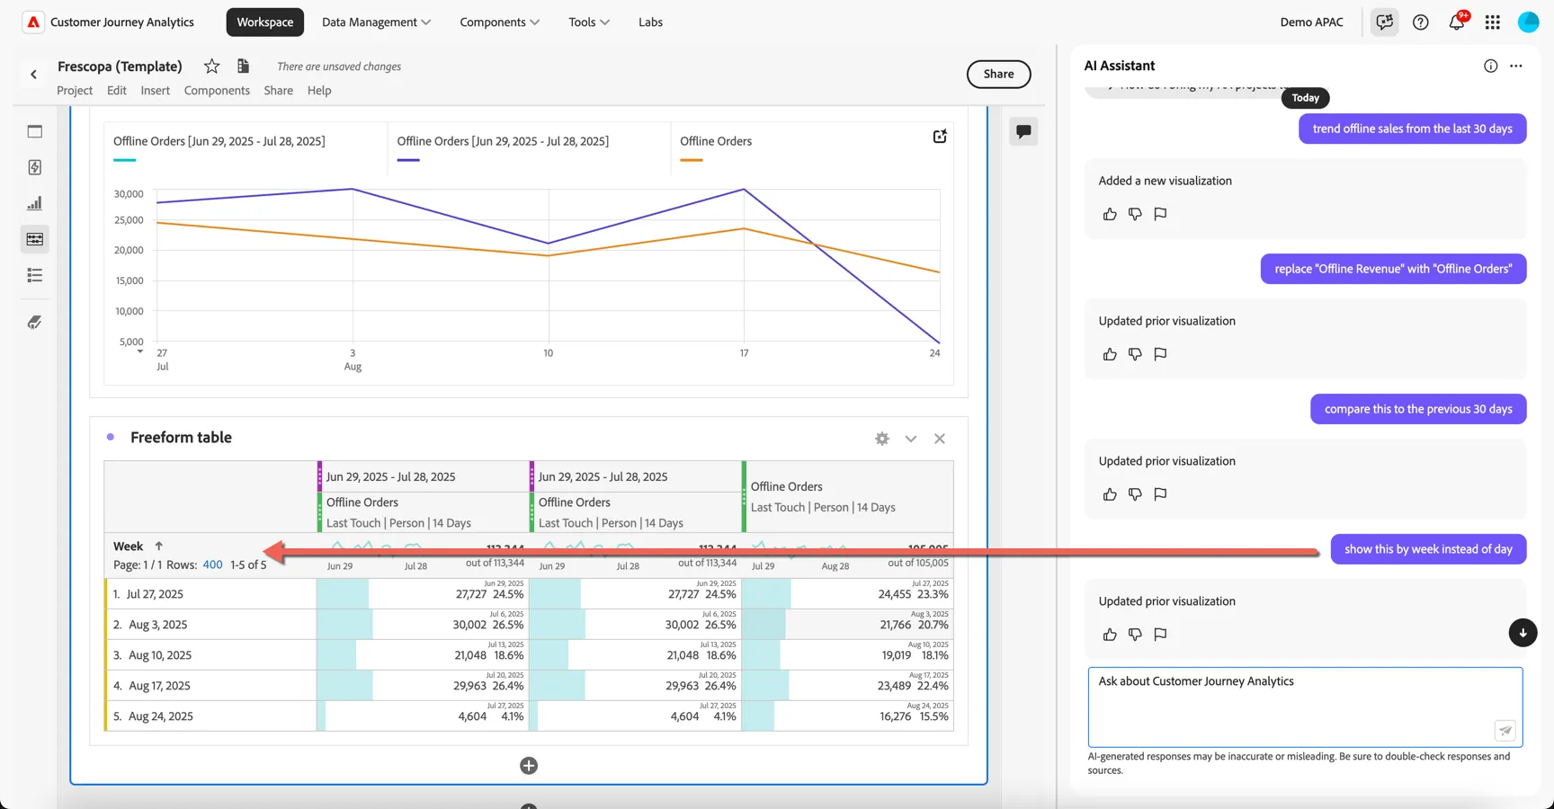
Task: Remove the Freeform table with the X
Action: tap(940, 439)
